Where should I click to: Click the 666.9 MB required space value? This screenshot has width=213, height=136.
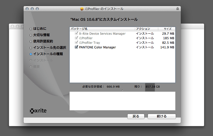[x=113, y=87]
